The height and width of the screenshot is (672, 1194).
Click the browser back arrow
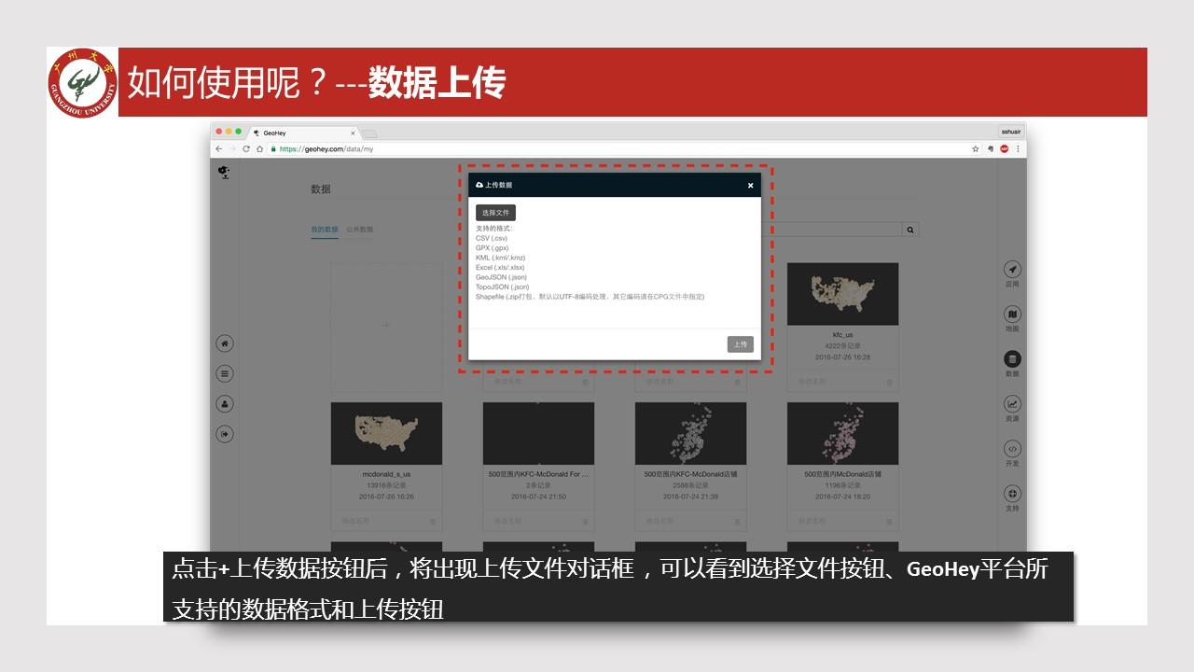(x=219, y=148)
